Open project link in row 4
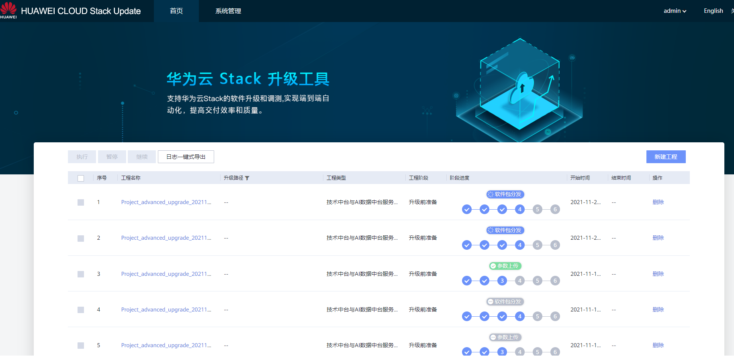The width and height of the screenshot is (734, 362). pos(166,309)
